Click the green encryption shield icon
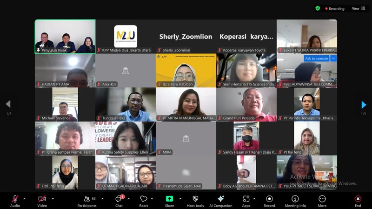Screen dimensions: 372x209 (318, 8)
